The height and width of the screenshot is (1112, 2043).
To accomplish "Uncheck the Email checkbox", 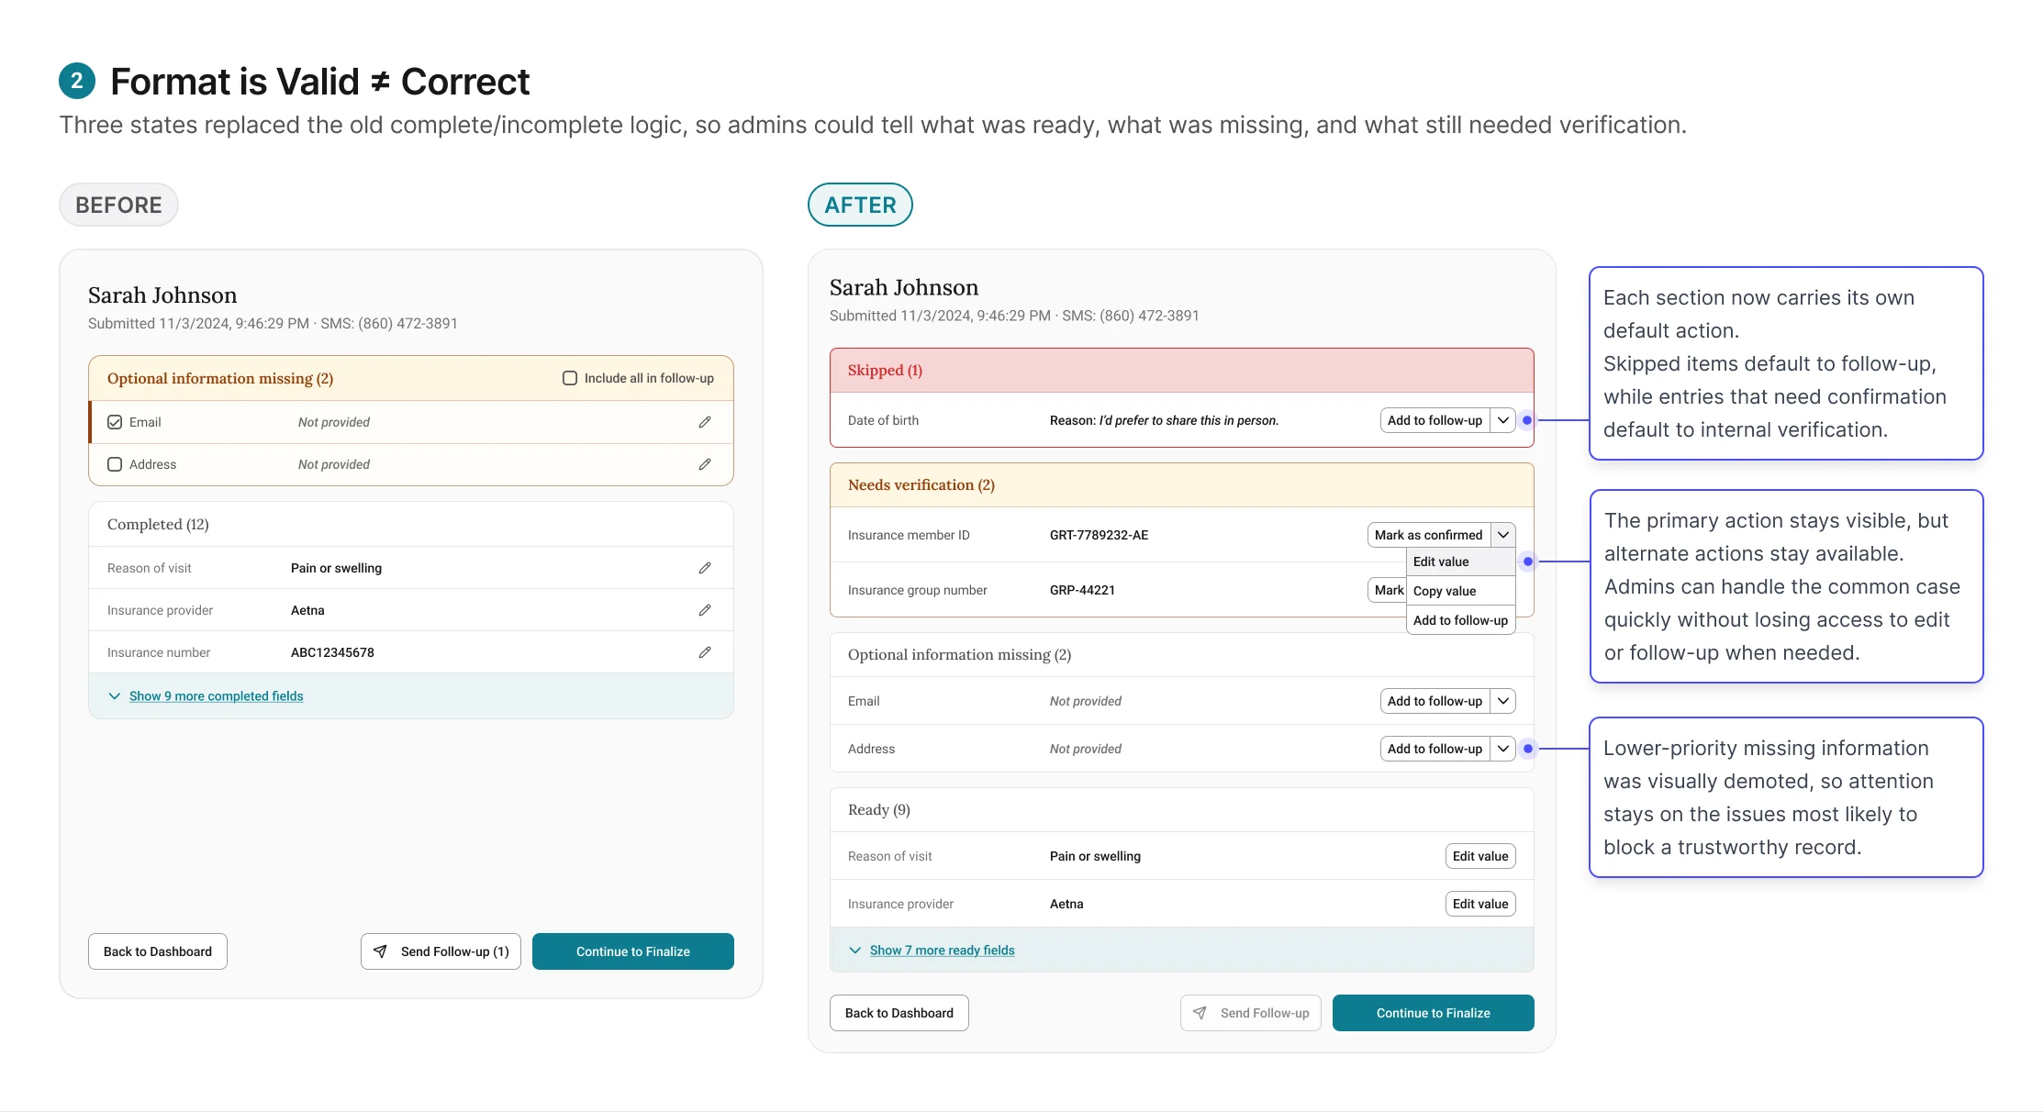I will [115, 422].
